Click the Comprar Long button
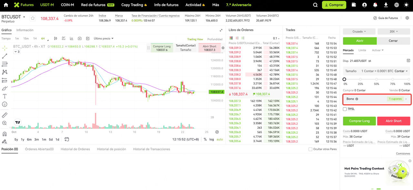The height and width of the screenshot is (190, 413). pyautogui.click(x=359, y=121)
